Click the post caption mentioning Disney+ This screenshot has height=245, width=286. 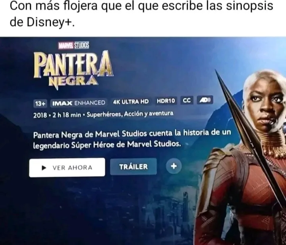coord(141,14)
